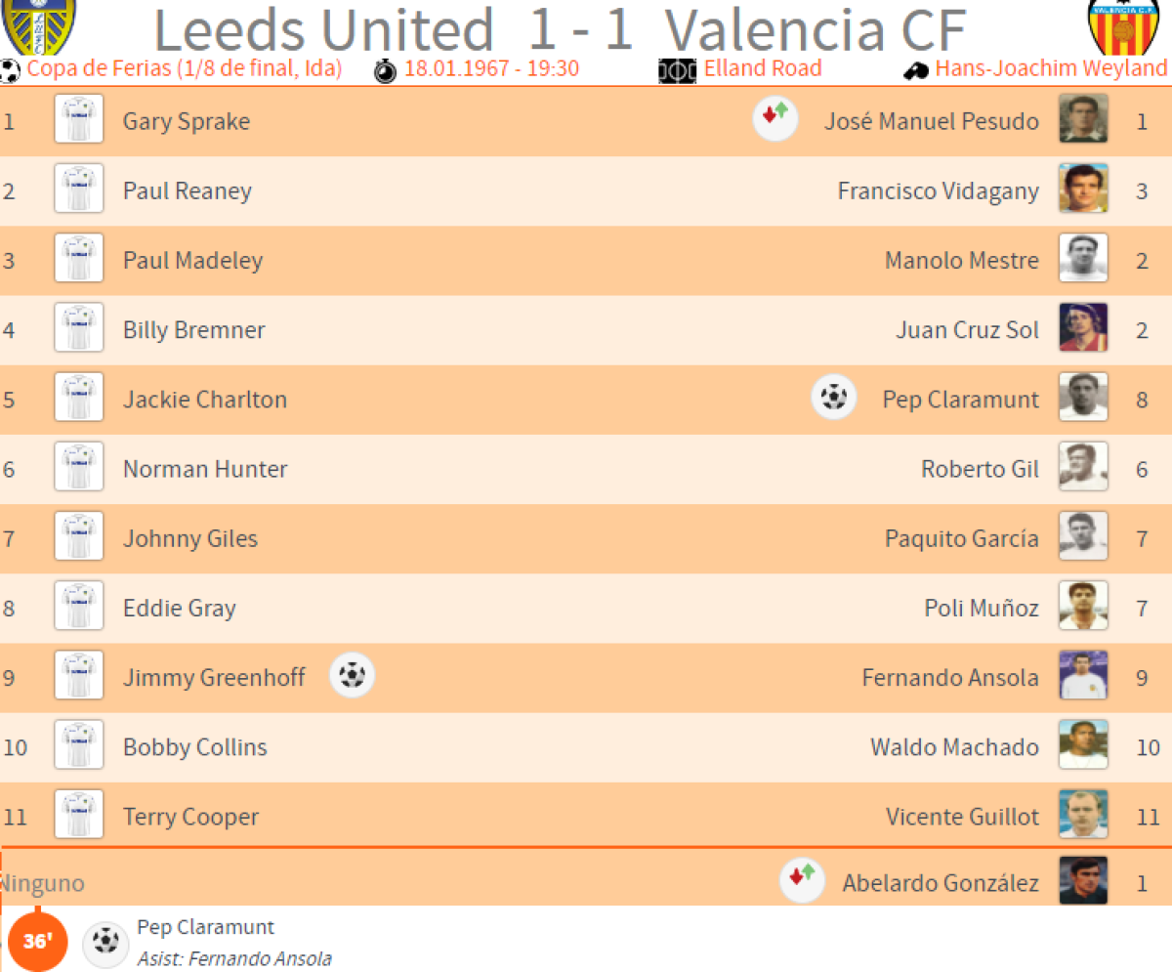The image size is (1172, 972).
Task: Click goal ball icon next to Pep Claramunt in lineup
Action: pyautogui.click(x=834, y=399)
